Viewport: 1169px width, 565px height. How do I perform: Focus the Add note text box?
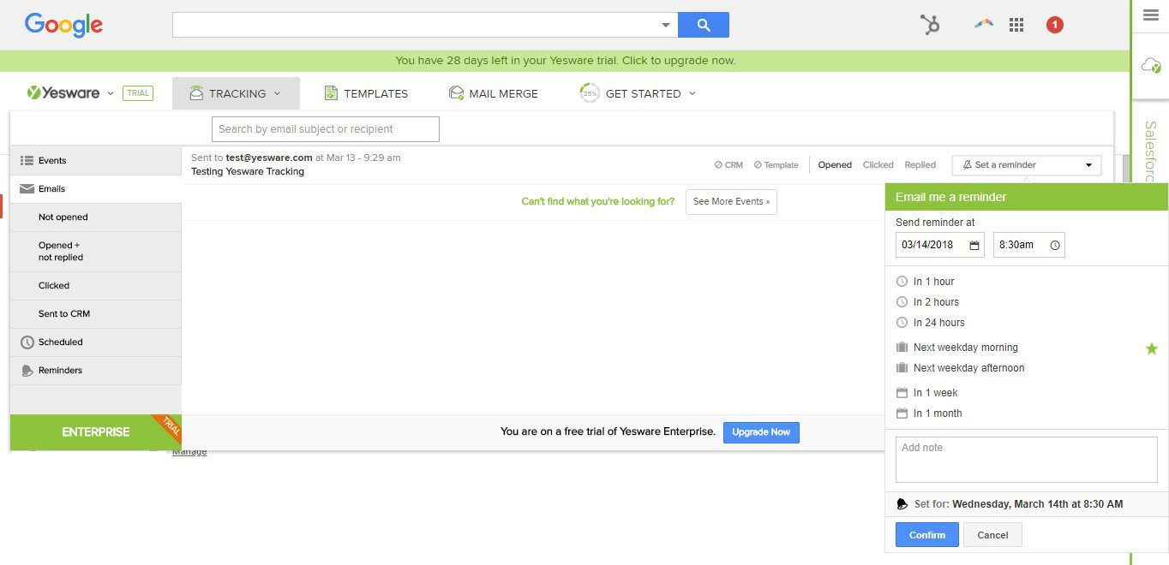click(x=1027, y=460)
